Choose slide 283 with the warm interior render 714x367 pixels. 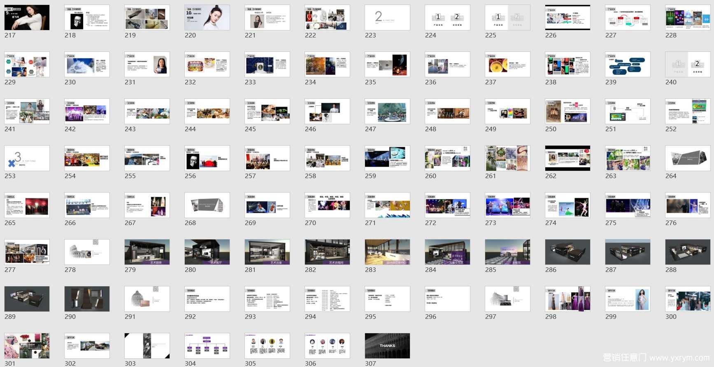pyautogui.click(x=387, y=252)
